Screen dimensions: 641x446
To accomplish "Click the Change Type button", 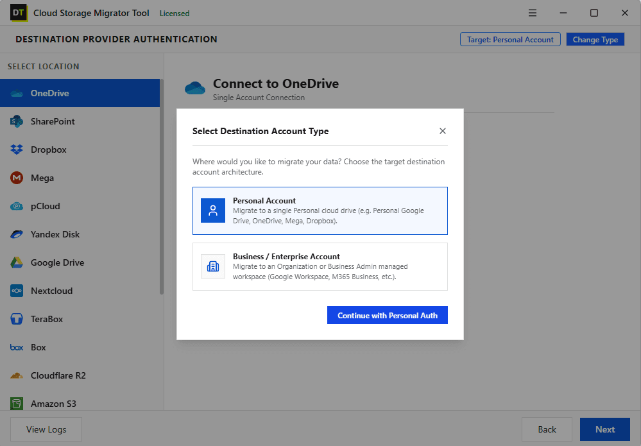I will click(x=595, y=39).
